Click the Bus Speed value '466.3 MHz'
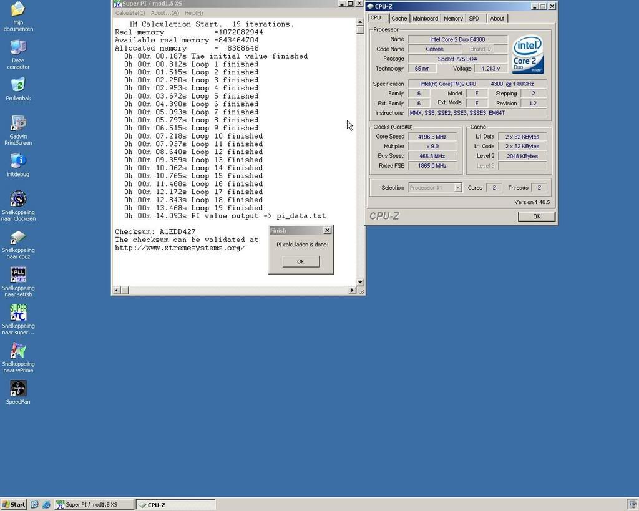This screenshot has width=639, height=511. [432, 156]
